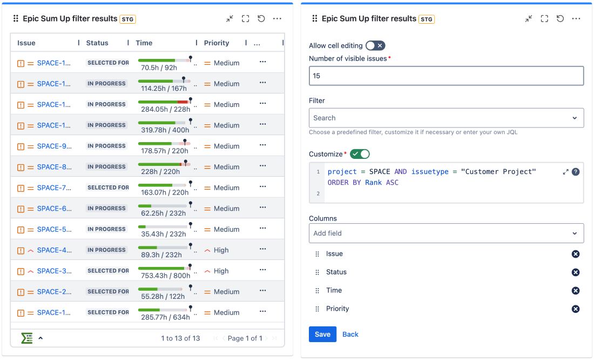
Task: Click the help icon in JQL editor
Action: pyautogui.click(x=576, y=172)
